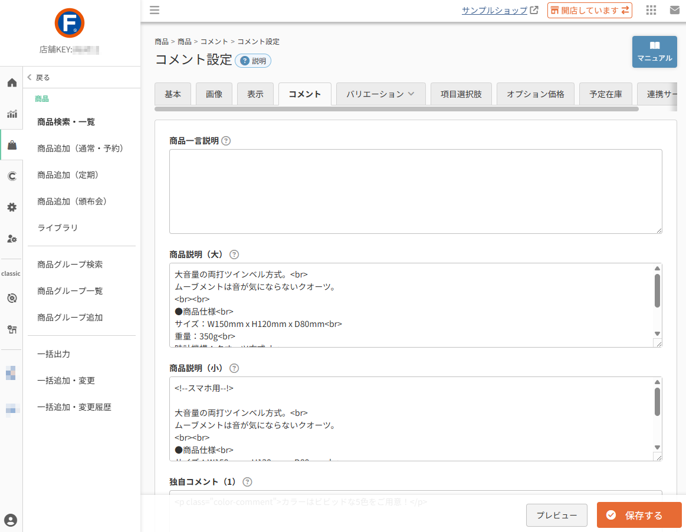This screenshot has height=532, width=686.
Task: Click the プレビュー button
Action: [x=556, y=516]
